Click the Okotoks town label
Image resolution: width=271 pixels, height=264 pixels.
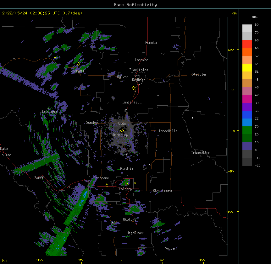(130, 219)
